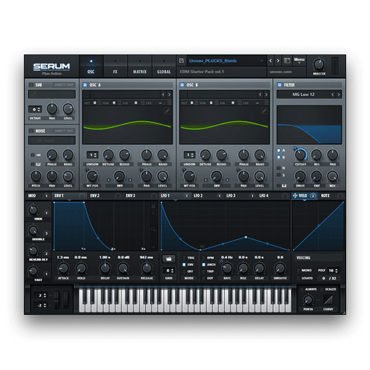Click the Wide macro knob
Screen dimensions: 370x370
click(33, 210)
